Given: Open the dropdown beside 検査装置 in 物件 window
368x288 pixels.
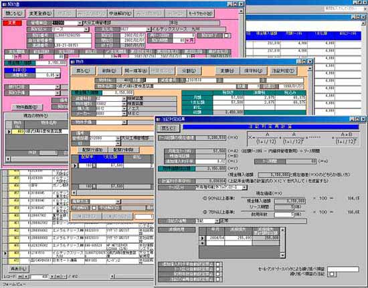Looking at the screenshot, I should [124, 104].
